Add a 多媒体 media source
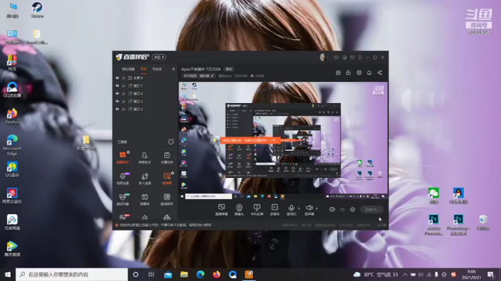 click(274, 210)
